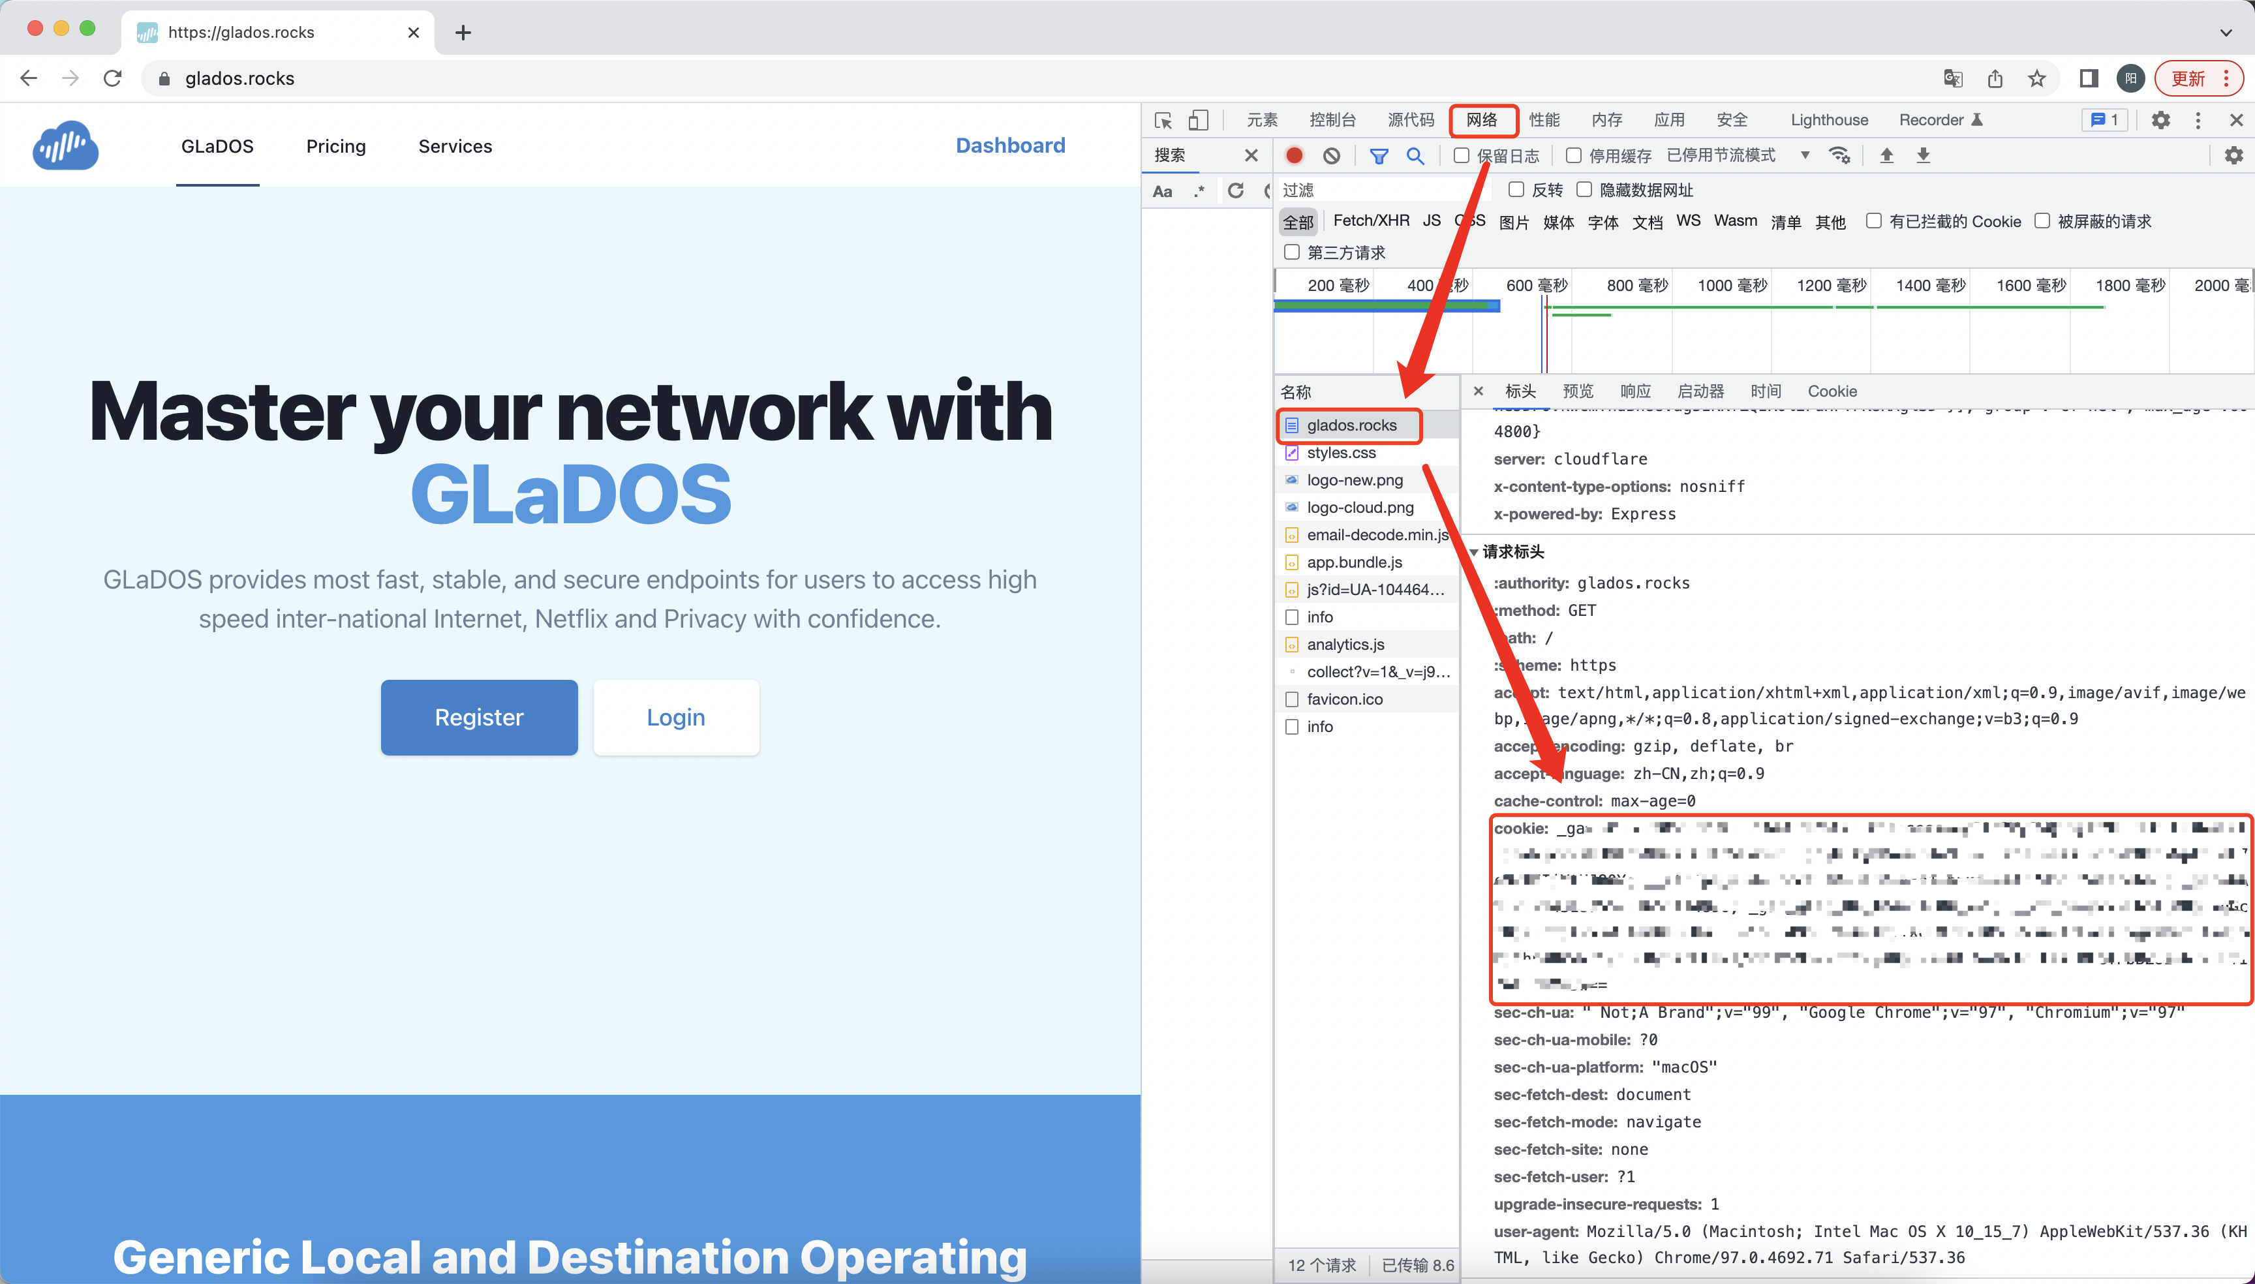Open the 响应 tab of request
The width and height of the screenshot is (2255, 1284).
(x=1635, y=391)
